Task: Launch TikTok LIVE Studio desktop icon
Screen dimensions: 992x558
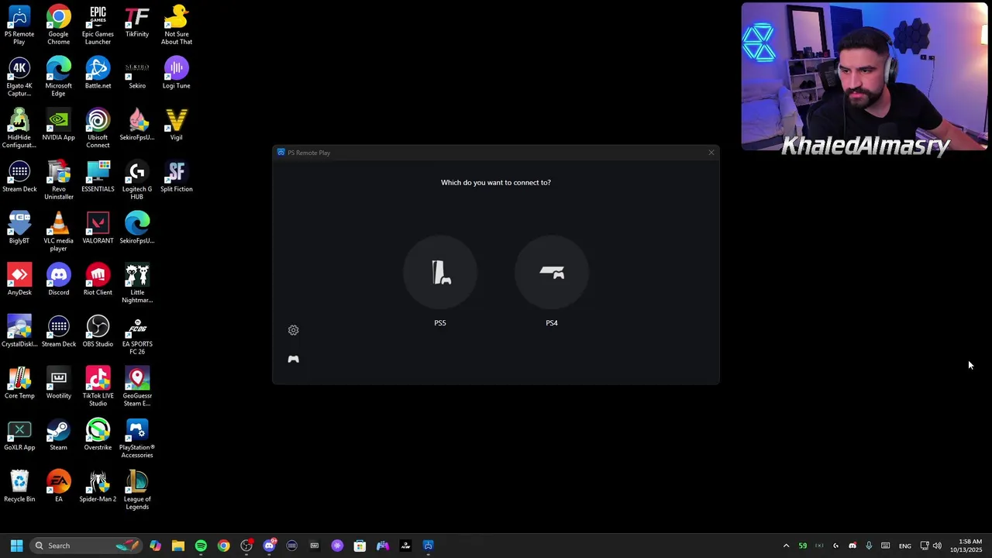Action: [98, 387]
